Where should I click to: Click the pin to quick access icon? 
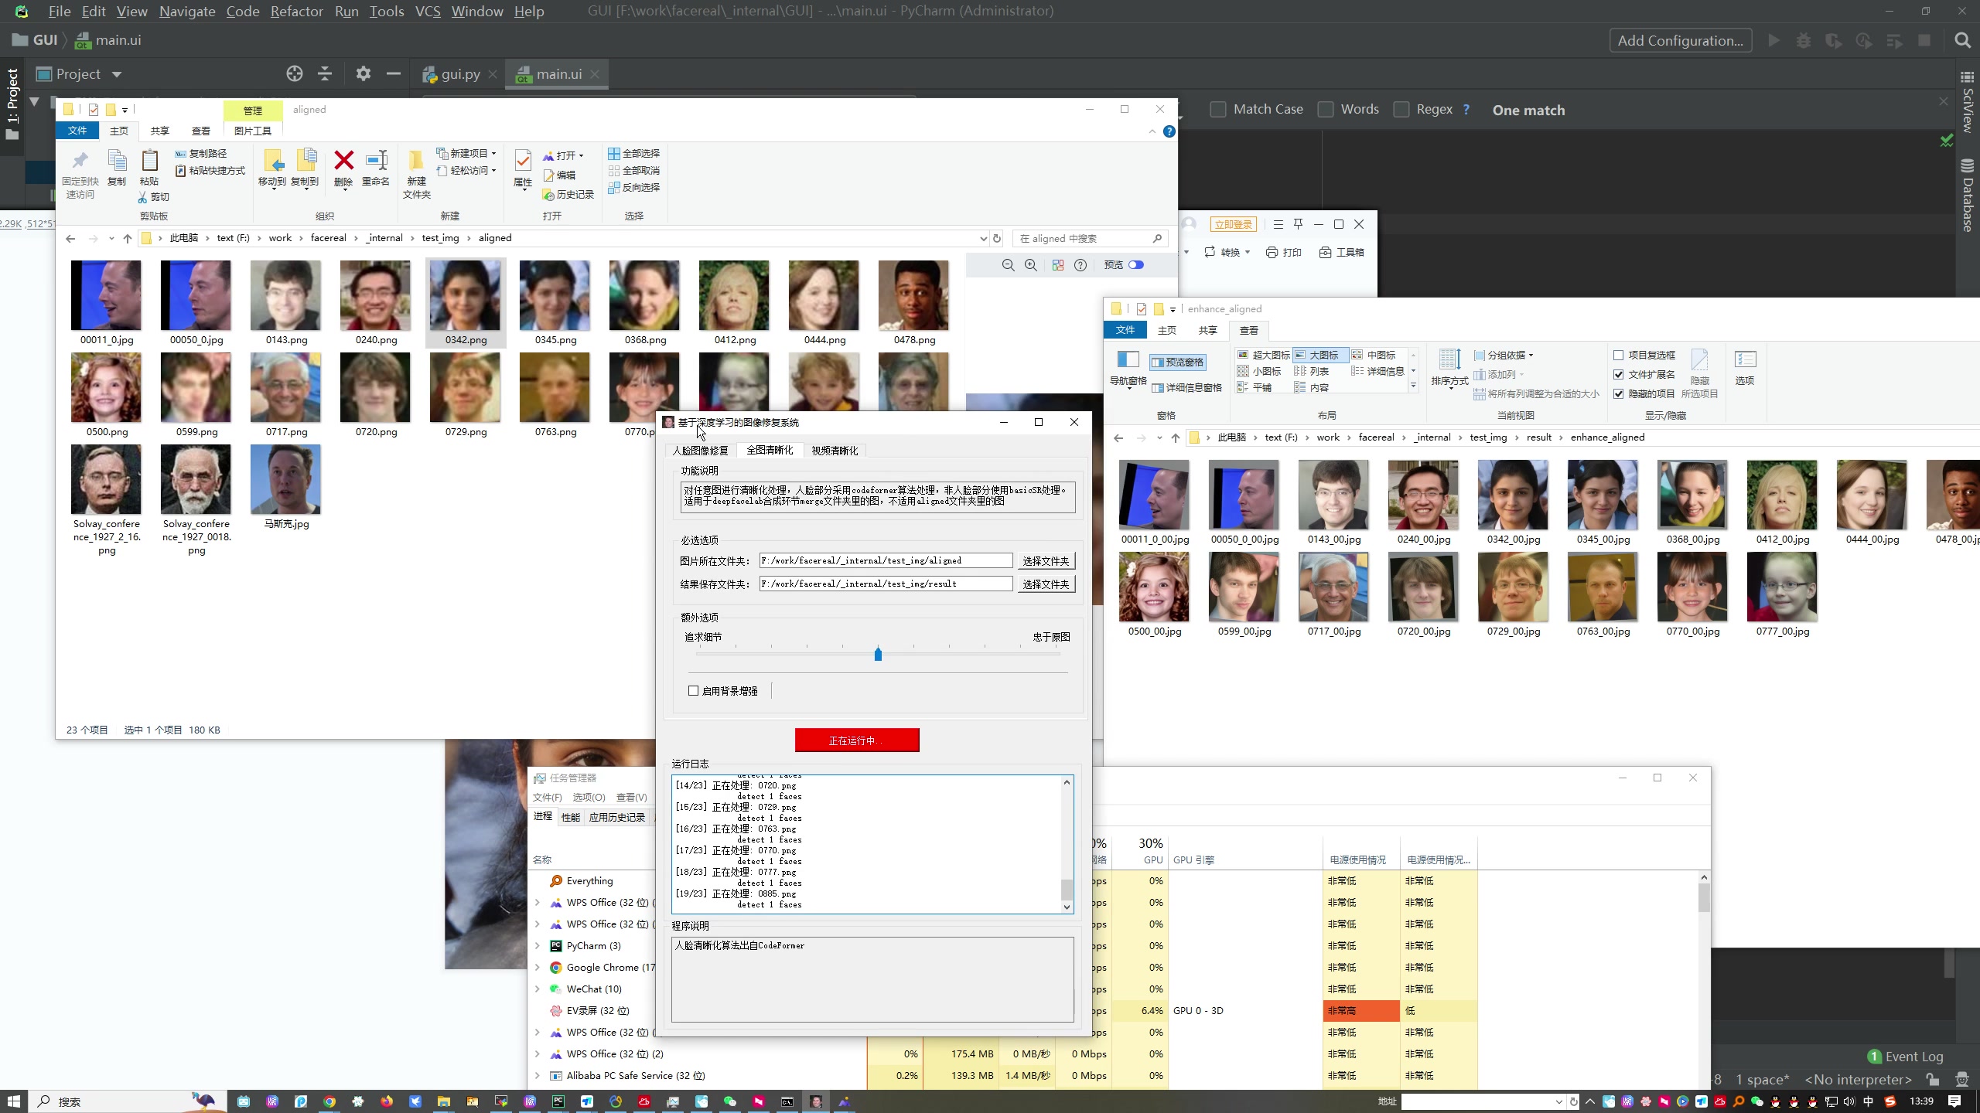(x=80, y=161)
